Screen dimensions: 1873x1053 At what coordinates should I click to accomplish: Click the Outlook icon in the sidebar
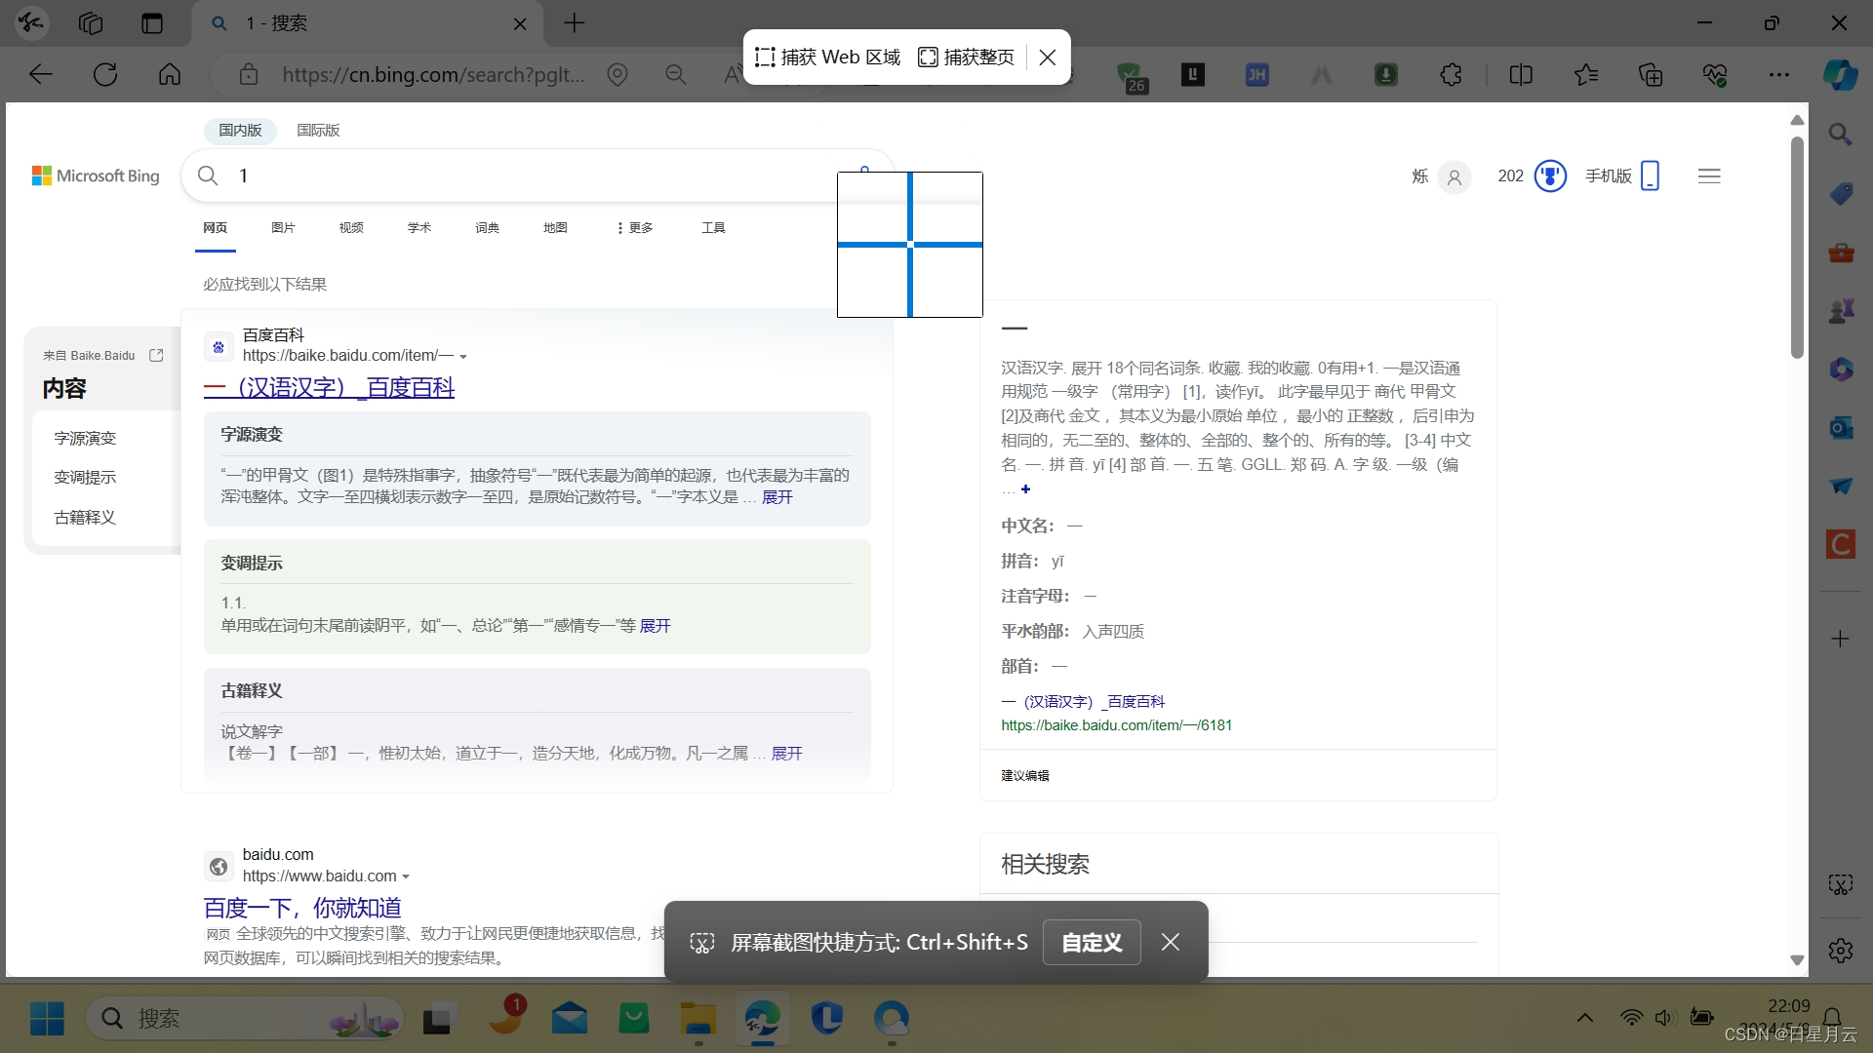(x=1840, y=428)
